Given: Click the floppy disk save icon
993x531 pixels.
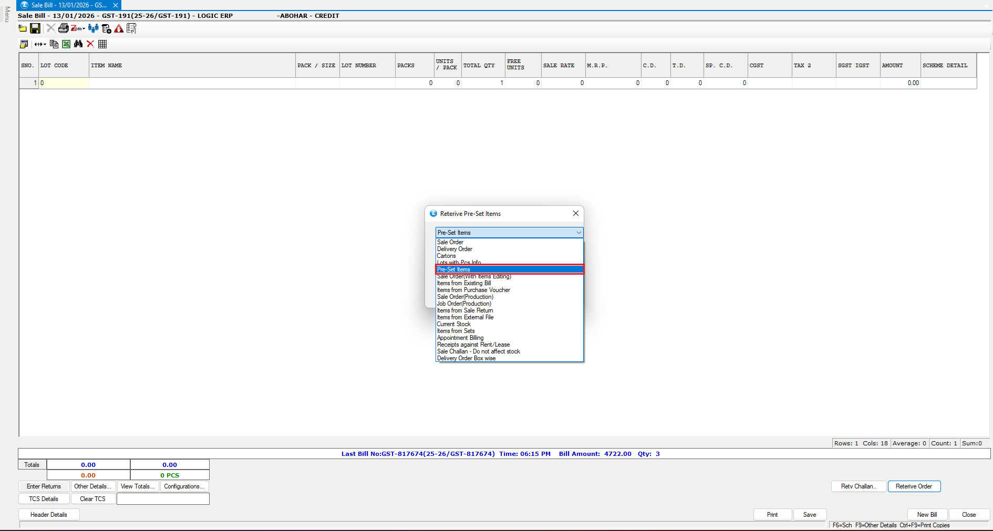Looking at the screenshot, I should pyautogui.click(x=35, y=28).
